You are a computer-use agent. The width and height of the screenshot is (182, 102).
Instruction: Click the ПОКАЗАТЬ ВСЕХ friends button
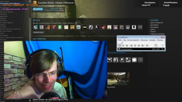[x=38, y=32]
